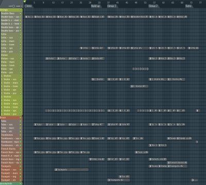Image resolution: width=206 pixels, height=185 pixels.
Task: Click the pattern icon of Trumpets clip at bar 14
Action: click(56, 170)
